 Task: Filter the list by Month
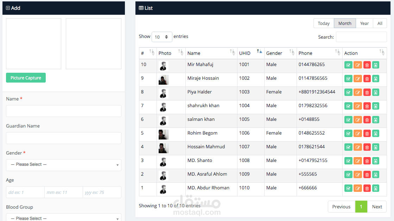345,23
